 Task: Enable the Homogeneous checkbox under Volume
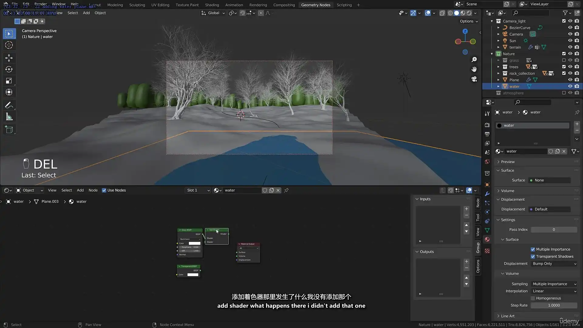(533, 298)
